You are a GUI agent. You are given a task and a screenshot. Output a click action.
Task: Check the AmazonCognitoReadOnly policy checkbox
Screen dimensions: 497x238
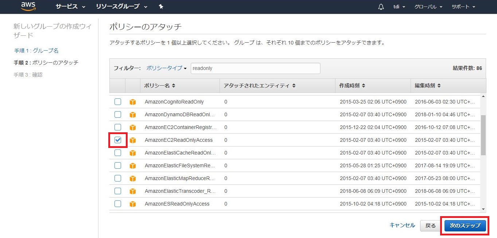(118, 102)
